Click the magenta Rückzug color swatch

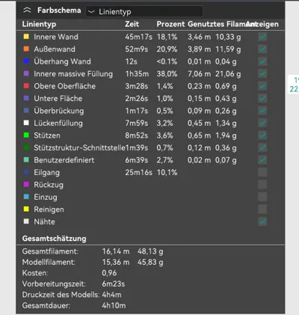pos(26,185)
